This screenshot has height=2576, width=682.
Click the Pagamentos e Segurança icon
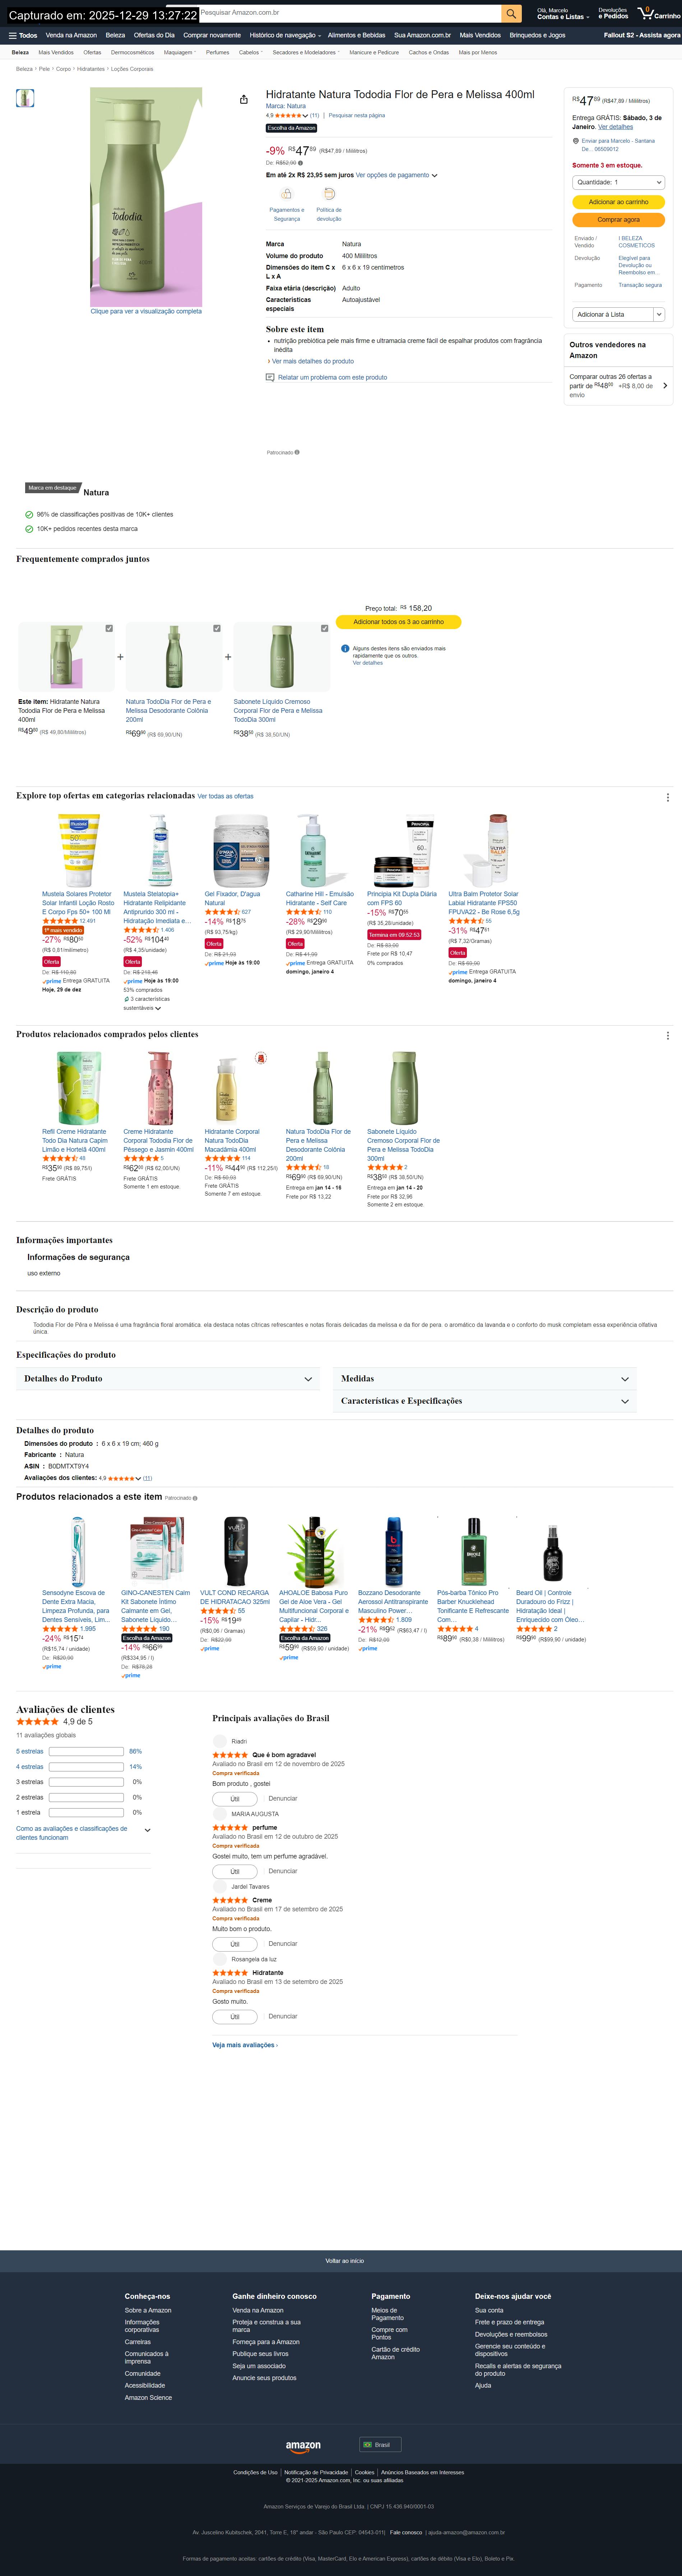(287, 194)
